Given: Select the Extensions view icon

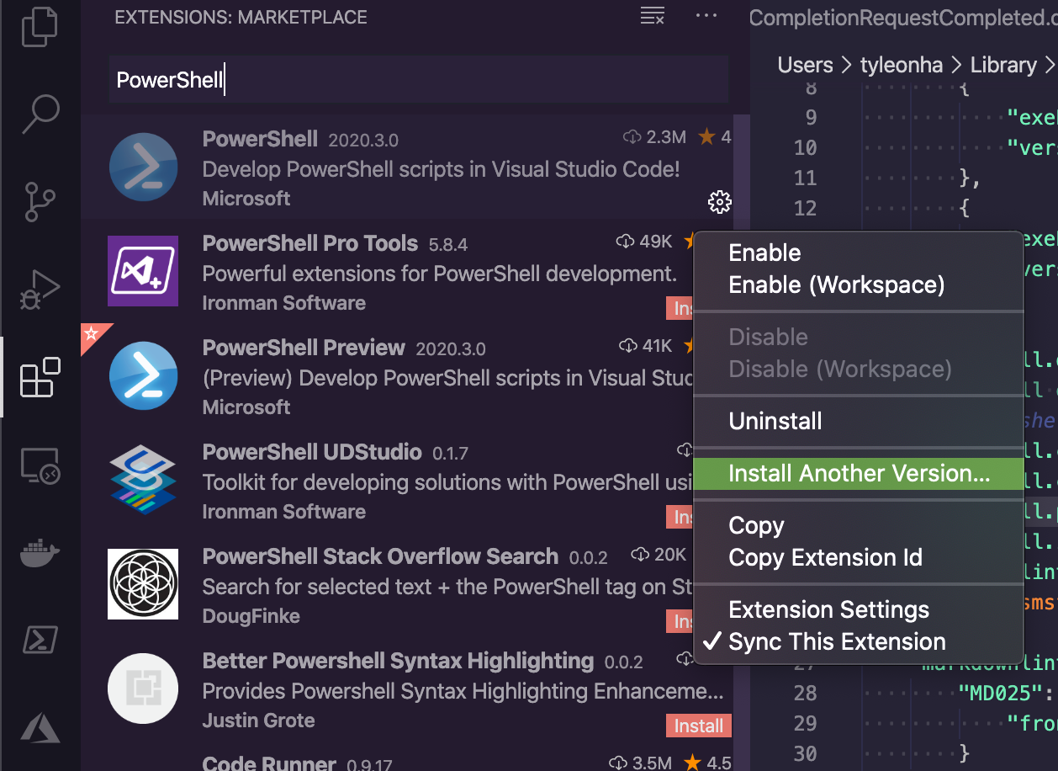Looking at the screenshot, I should tap(40, 378).
